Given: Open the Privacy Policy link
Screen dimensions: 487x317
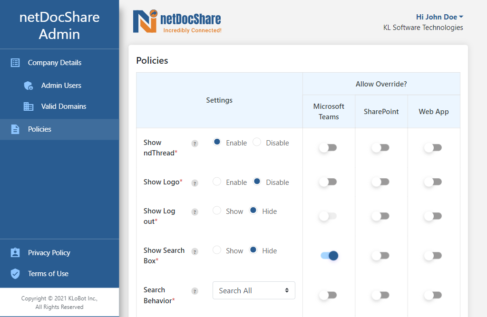Looking at the screenshot, I should (59, 252).
